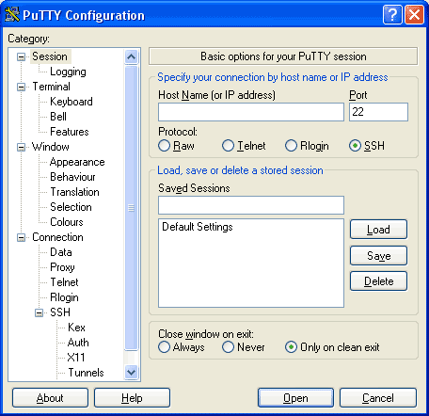Open the Auth category under SSH
The height and width of the screenshot is (416, 429).
[x=78, y=343]
